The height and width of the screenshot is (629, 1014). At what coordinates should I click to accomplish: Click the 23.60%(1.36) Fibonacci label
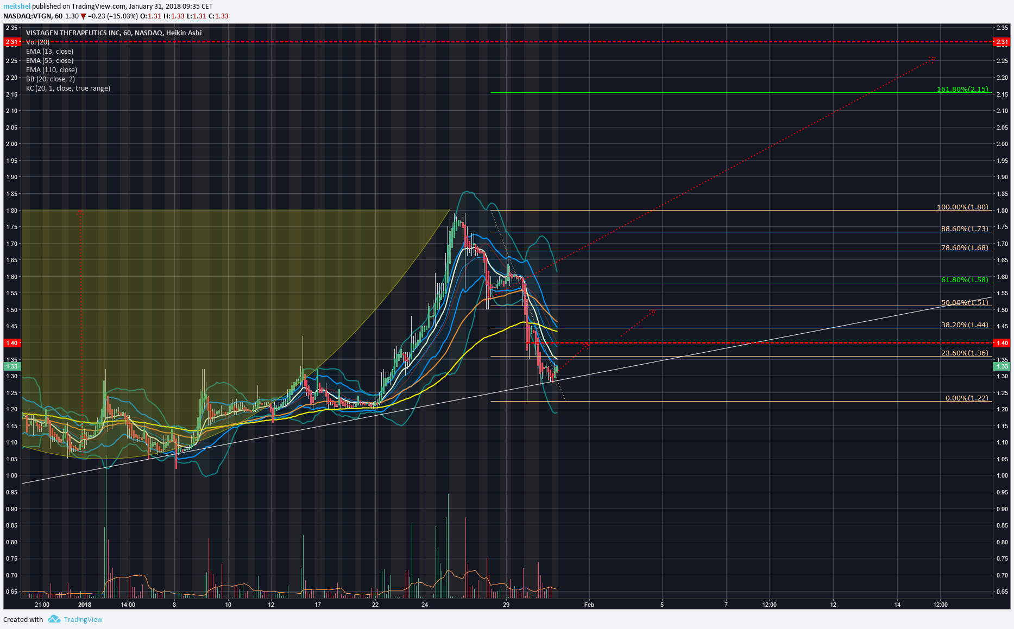965,353
